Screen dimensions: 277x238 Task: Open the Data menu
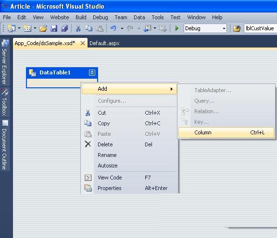pos(139,17)
